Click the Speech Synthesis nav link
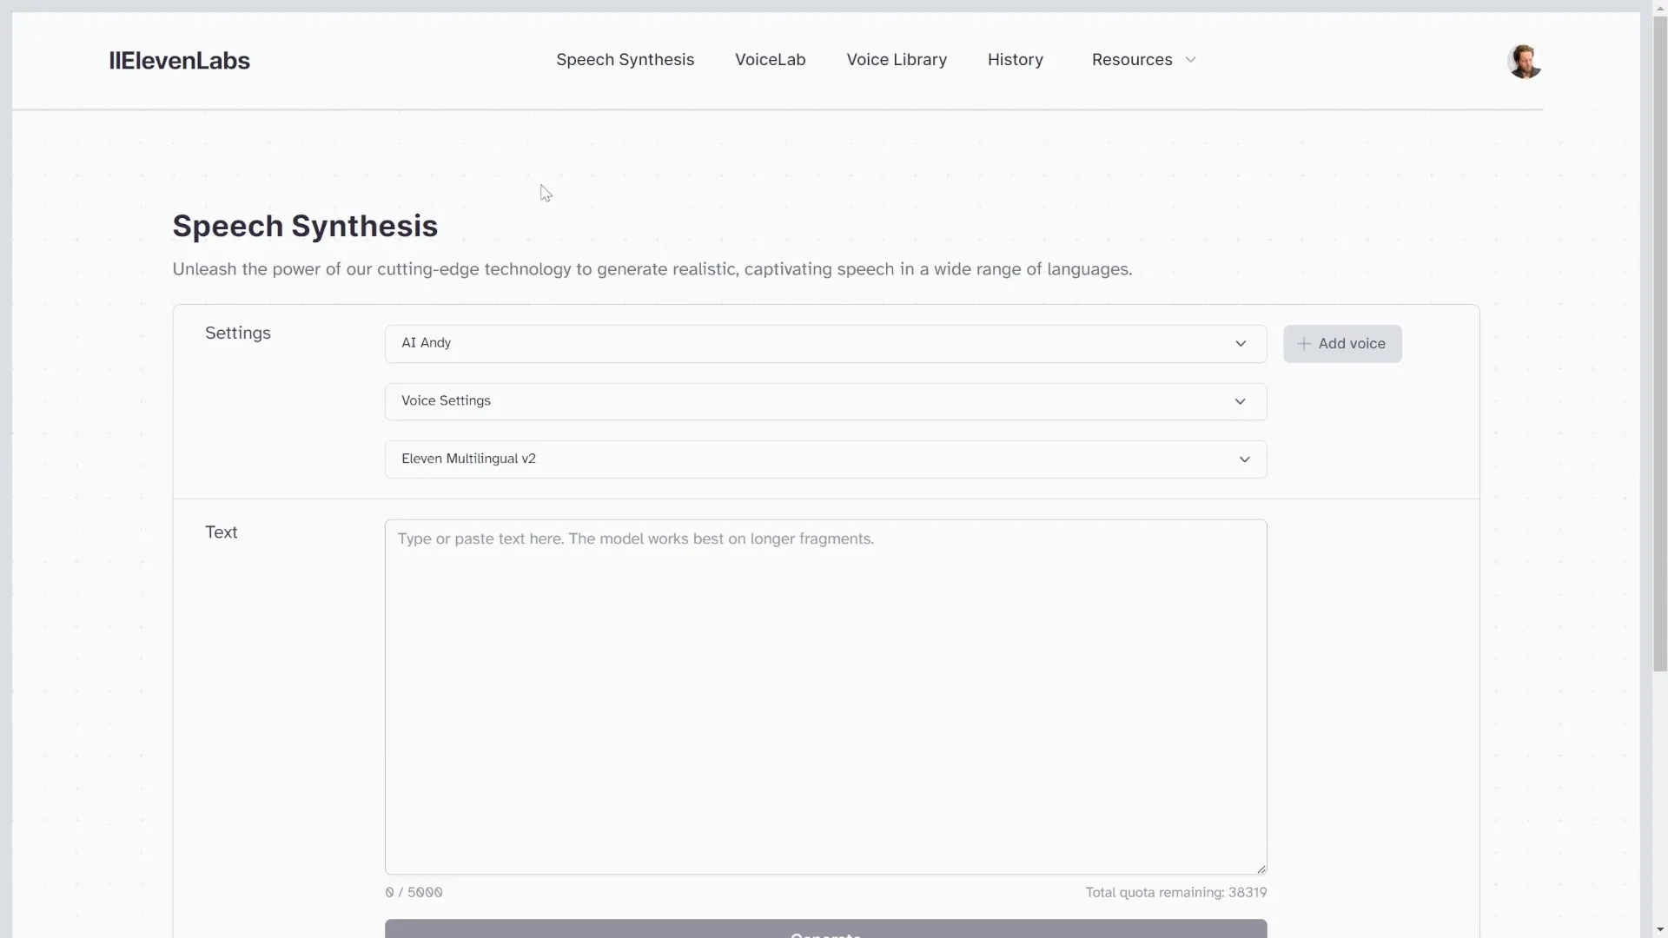This screenshot has width=1668, height=938. coord(625,60)
